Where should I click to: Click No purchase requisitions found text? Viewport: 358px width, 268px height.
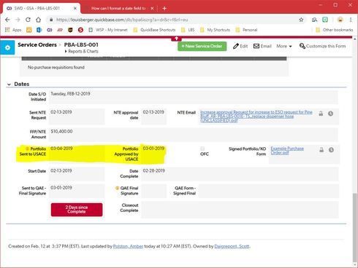click(56, 67)
